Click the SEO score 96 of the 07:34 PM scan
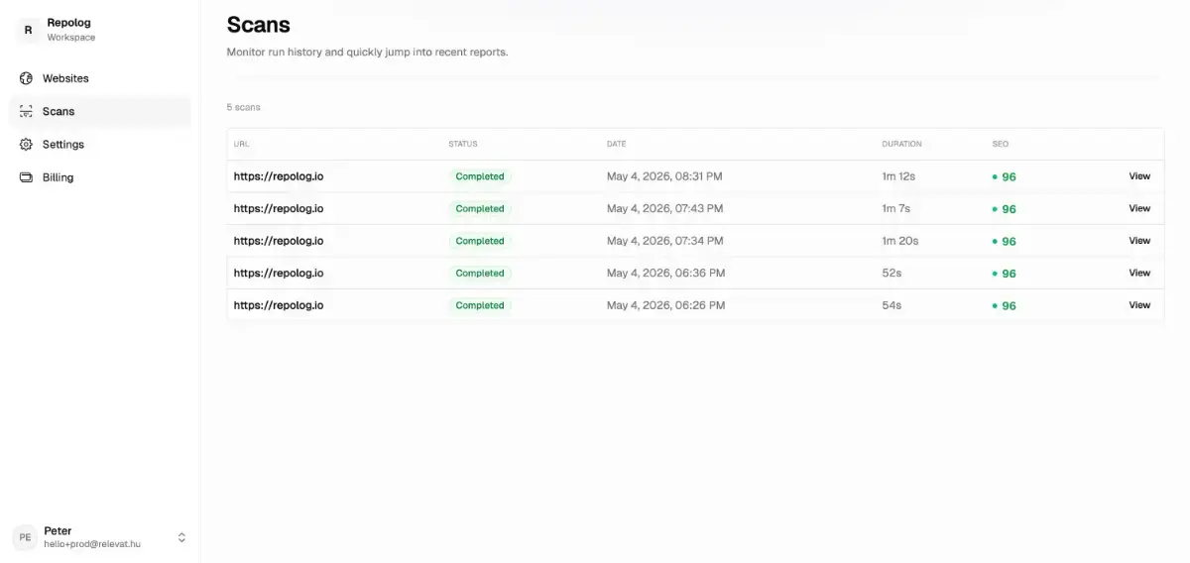 tap(1005, 242)
